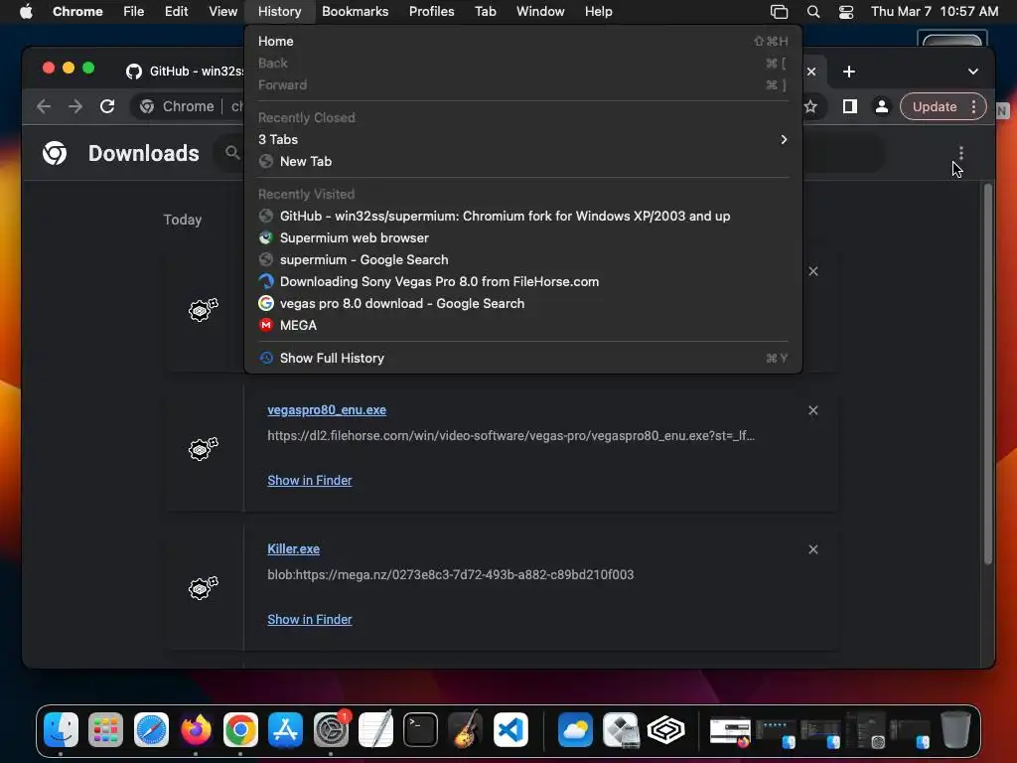
Task: Open the Profiles menu
Action: click(431, 12)
